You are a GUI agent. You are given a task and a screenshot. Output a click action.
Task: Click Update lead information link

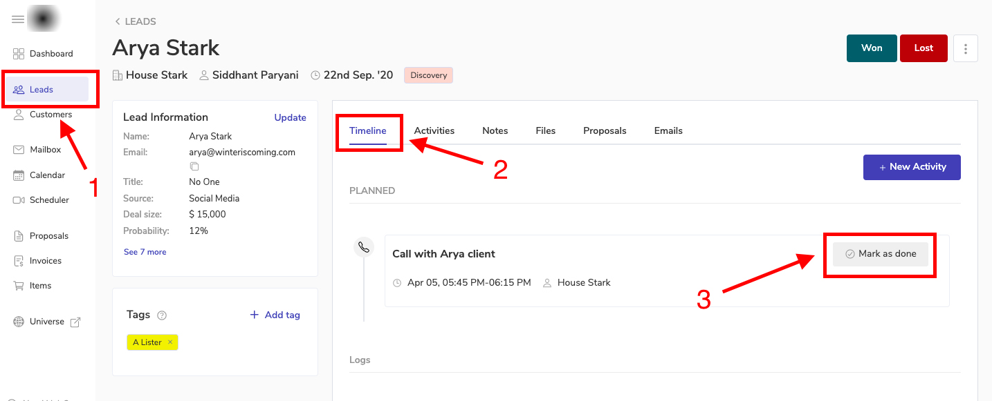tap(290, 117)
